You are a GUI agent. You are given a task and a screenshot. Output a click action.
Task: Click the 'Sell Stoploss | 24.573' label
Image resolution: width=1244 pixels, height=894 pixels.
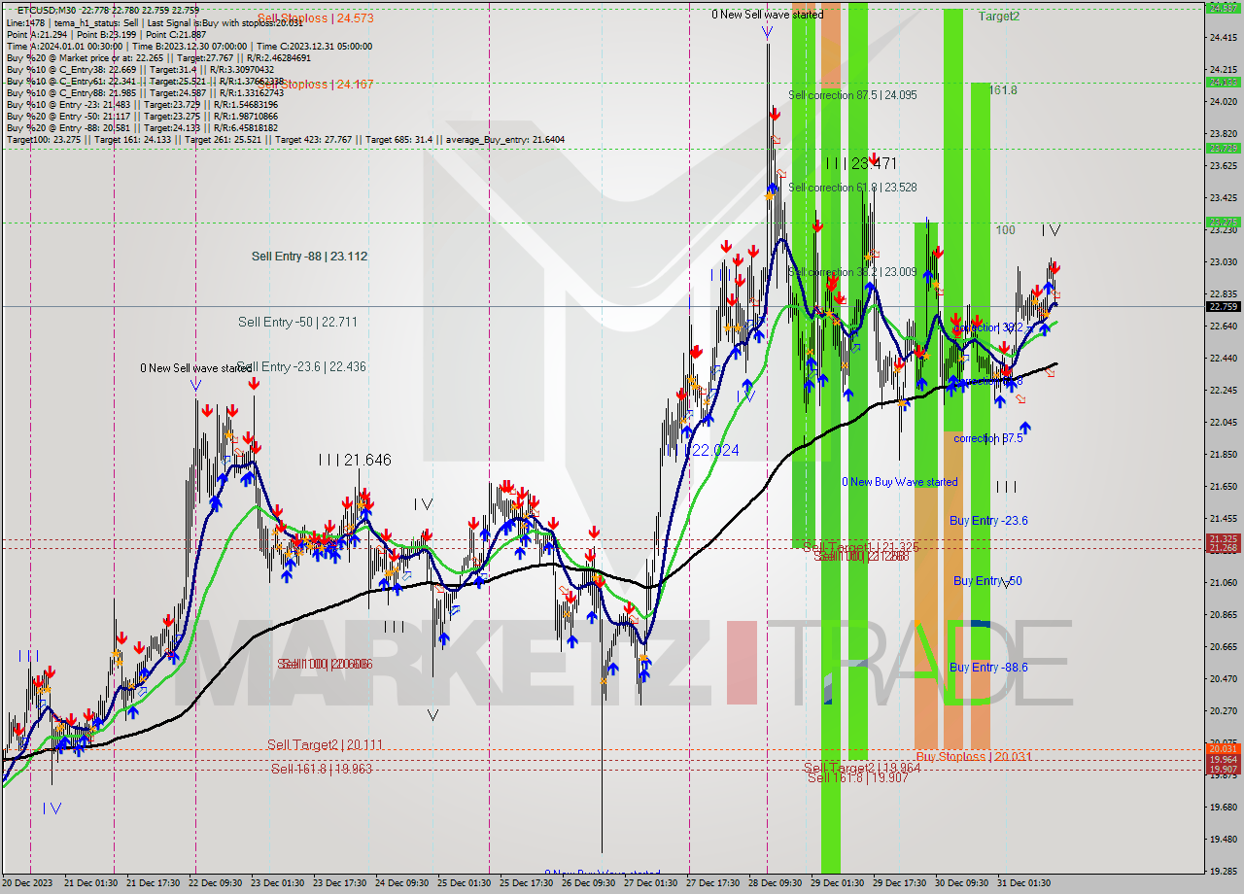click(315, 17)
